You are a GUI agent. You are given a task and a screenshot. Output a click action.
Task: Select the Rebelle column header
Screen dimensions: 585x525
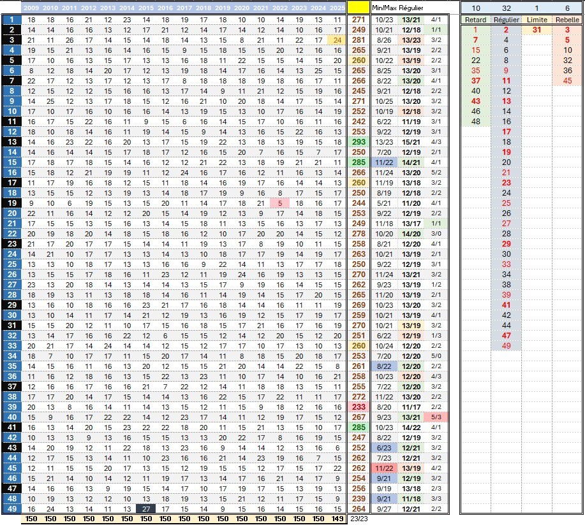click(567, 20)
